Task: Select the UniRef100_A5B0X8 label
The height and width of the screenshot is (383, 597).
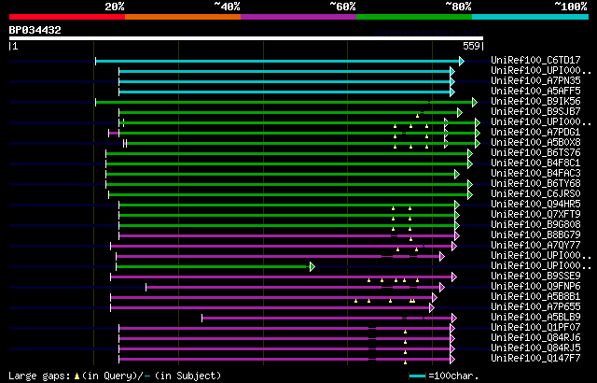Action: pos(535,142)
